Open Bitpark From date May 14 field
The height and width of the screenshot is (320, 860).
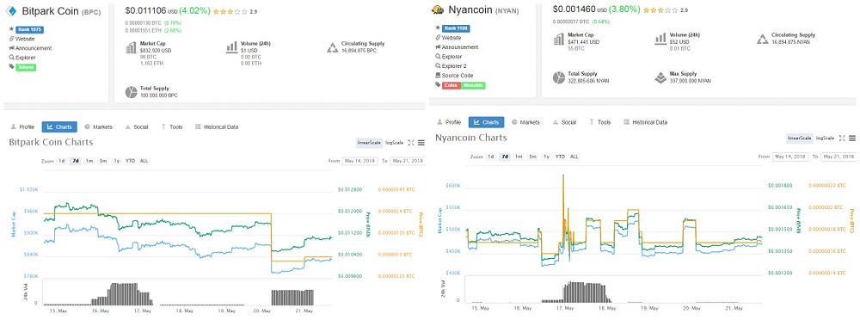359,161
